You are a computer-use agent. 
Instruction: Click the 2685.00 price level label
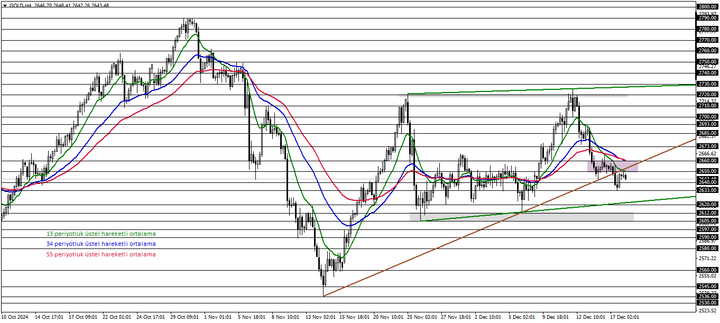(707, 133)
